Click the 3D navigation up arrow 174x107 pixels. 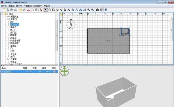pos(64,68)
